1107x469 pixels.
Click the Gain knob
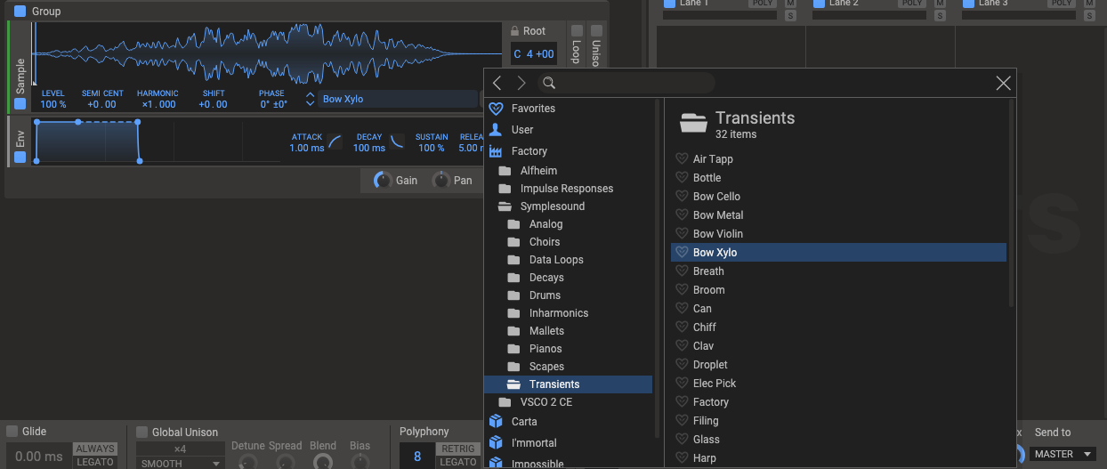click(383, 180)
